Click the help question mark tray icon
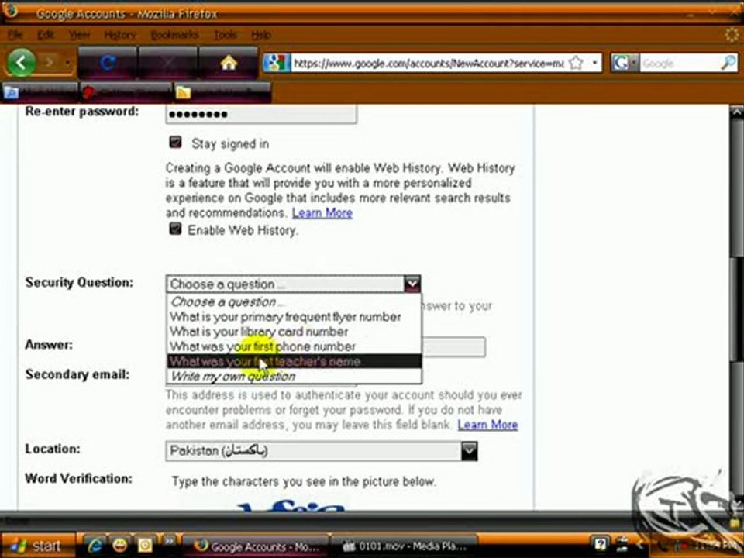The image size is (744, 558). [600, 544]
